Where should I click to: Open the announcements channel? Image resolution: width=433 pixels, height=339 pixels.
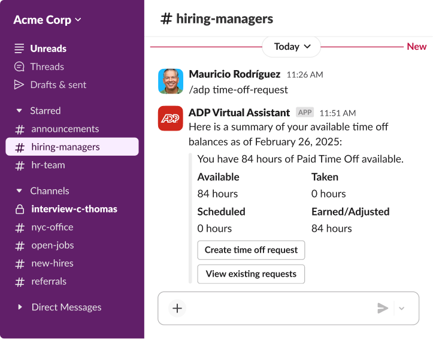pos(65,129)
